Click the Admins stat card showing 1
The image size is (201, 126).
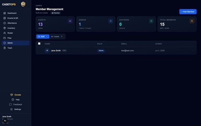click(96, 24)
